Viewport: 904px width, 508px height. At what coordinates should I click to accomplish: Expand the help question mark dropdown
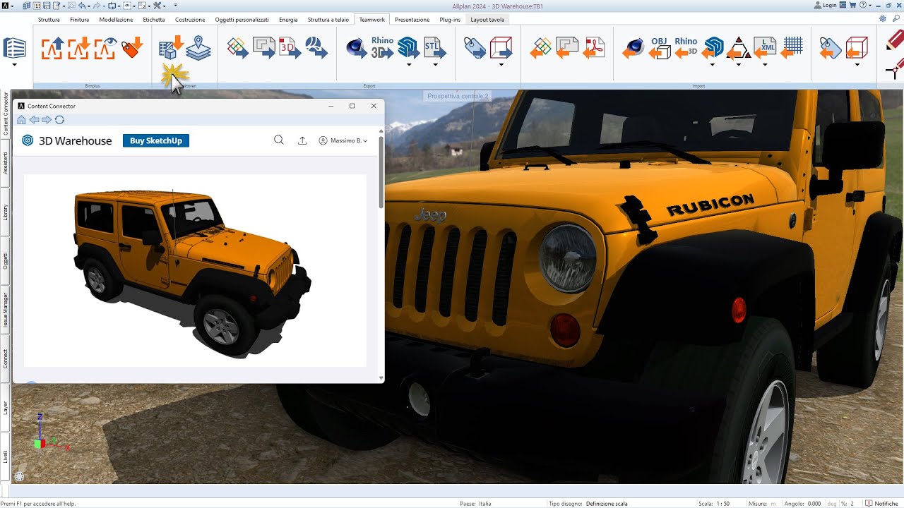click(872, 6)
